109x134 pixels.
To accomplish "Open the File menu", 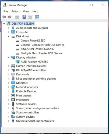I will [x=6, y=12].
